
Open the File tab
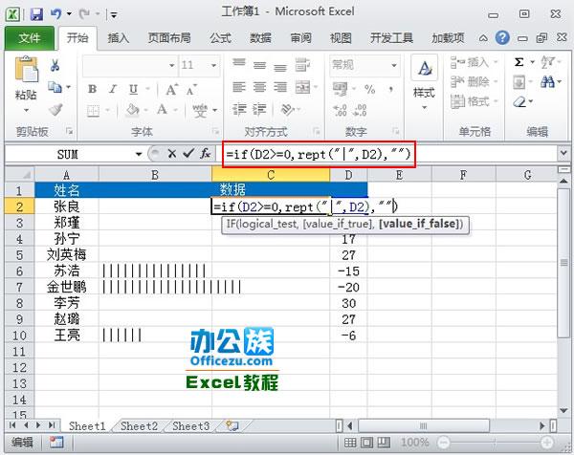coord(30,38)
